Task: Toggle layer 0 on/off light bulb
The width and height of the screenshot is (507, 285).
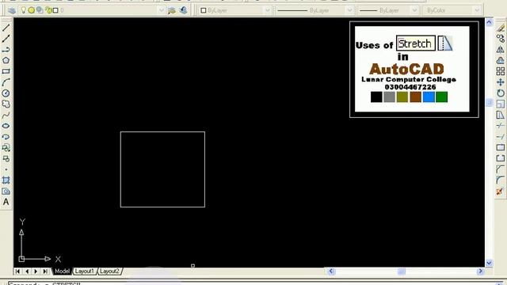Action: pyautogui.click(x=24, y=10)
